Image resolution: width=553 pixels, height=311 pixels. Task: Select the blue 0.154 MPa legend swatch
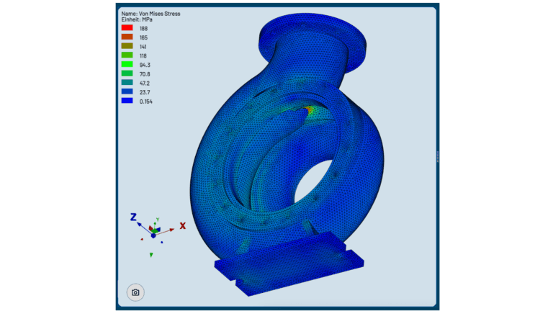pos(127,102)
